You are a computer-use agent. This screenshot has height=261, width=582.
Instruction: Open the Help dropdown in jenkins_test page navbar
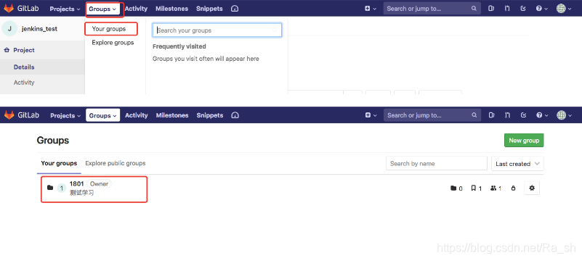(x=542, y=9)
